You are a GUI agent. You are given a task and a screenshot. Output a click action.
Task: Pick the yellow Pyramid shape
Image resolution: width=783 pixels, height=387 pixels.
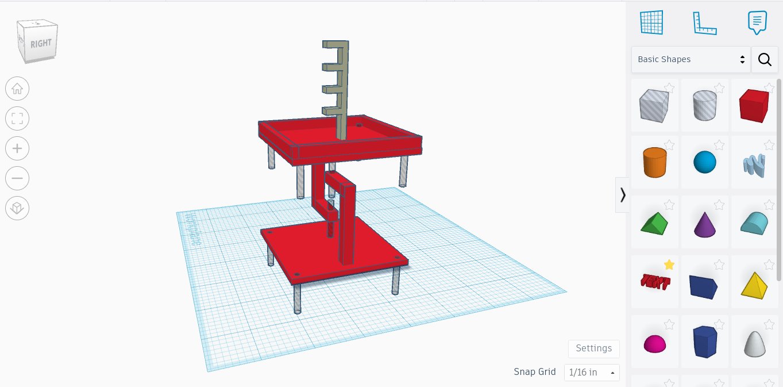(754, 285)
